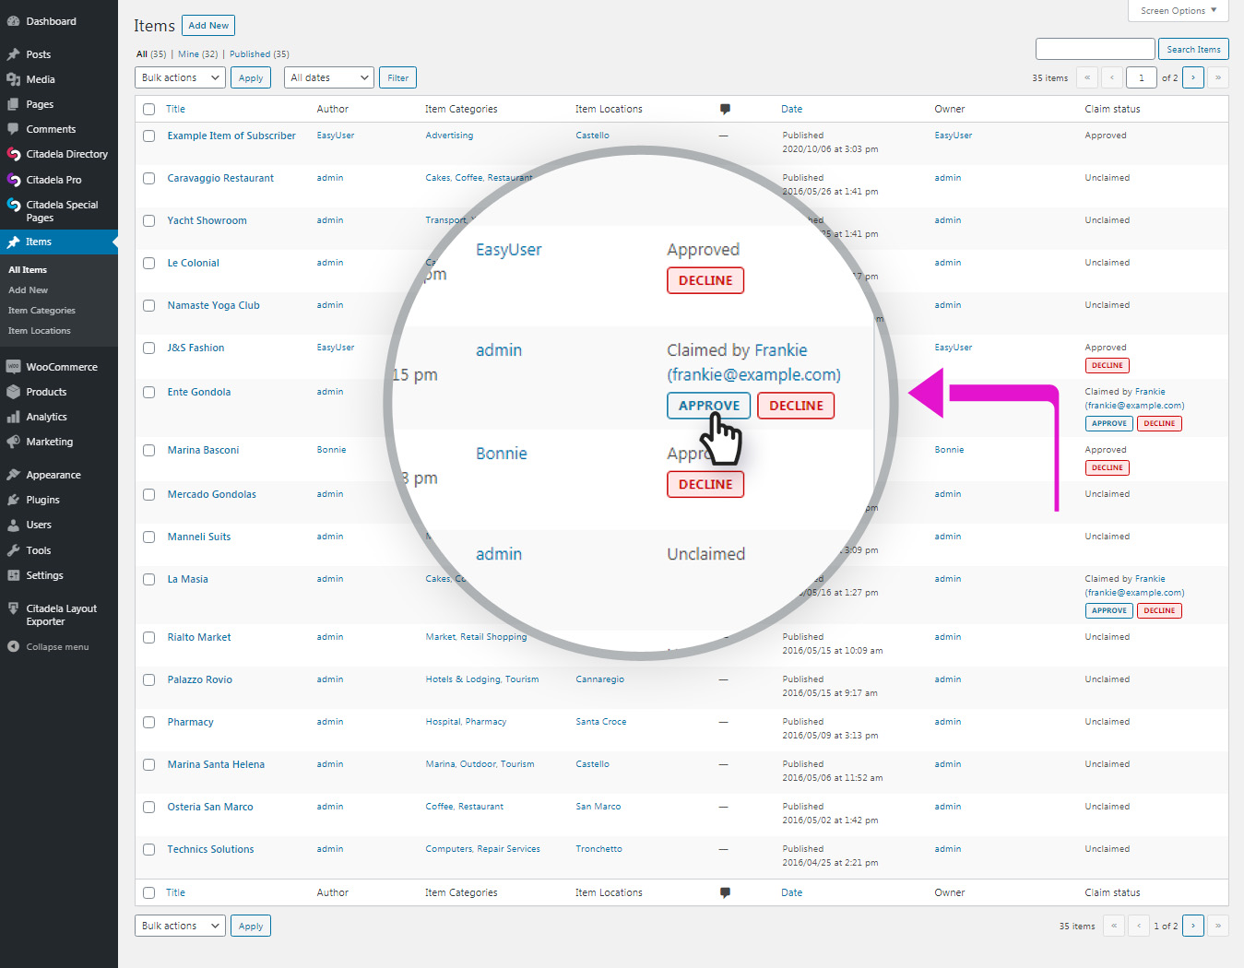
Task: Select all items with header checkbox
Action: (x=148, y=109)
